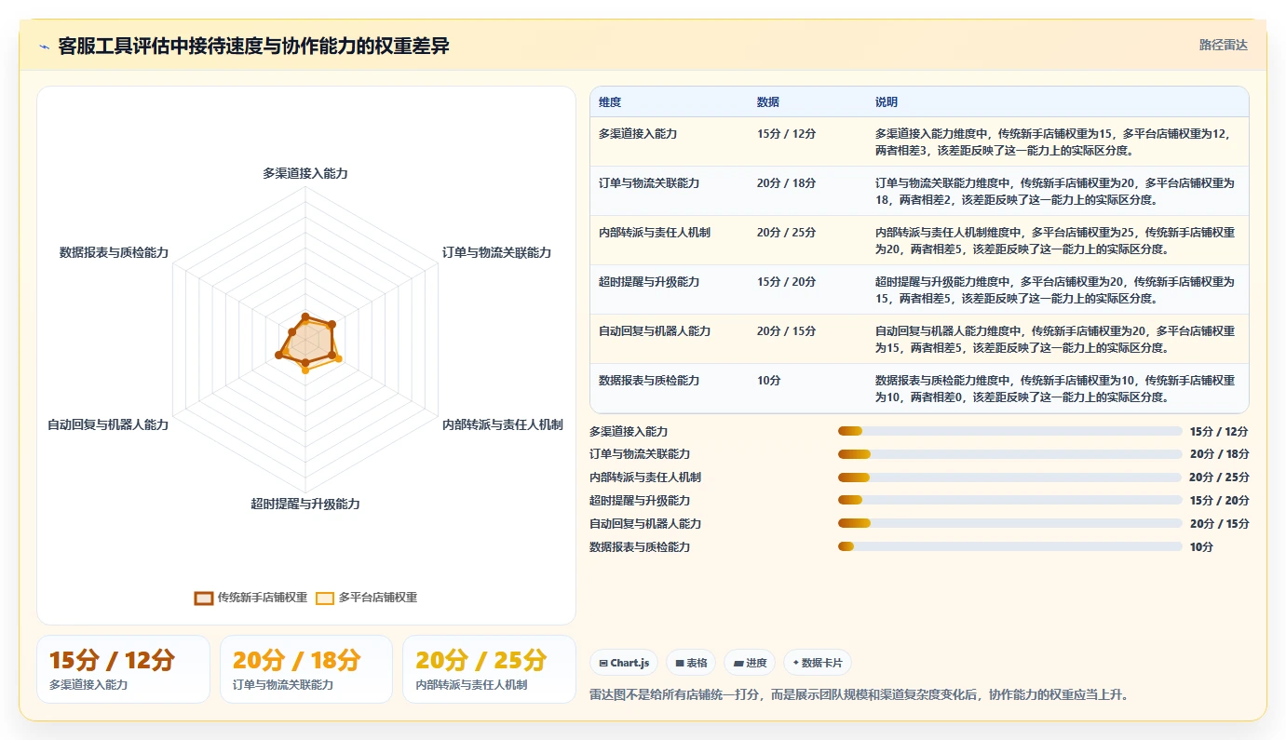Click table cell 15分 / 12分
1286x740 pixels.
coord(786,134)
